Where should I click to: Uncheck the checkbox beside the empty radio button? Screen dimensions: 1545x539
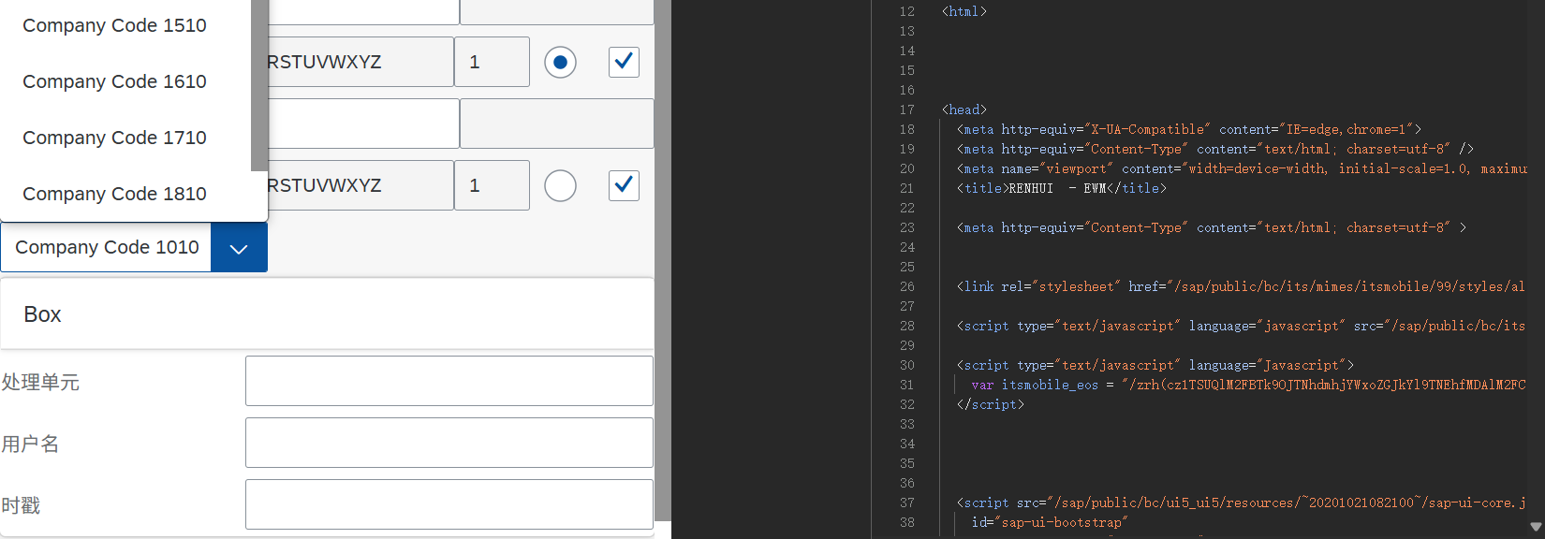point(624,185)
